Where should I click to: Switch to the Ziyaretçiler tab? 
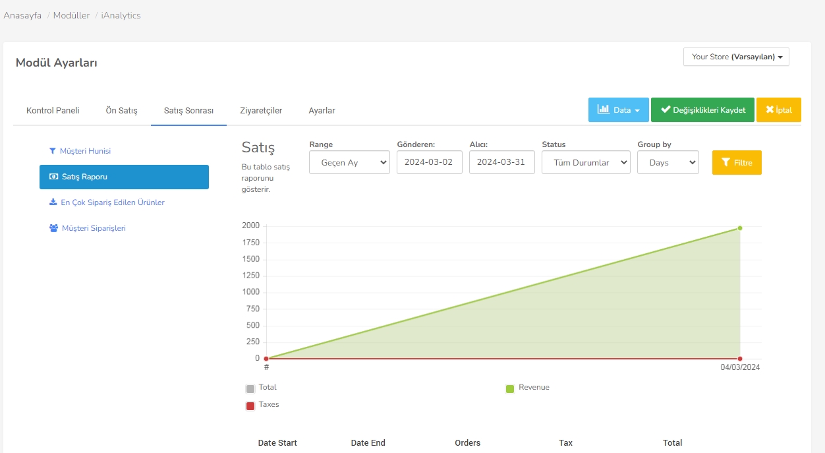[261, 111]
